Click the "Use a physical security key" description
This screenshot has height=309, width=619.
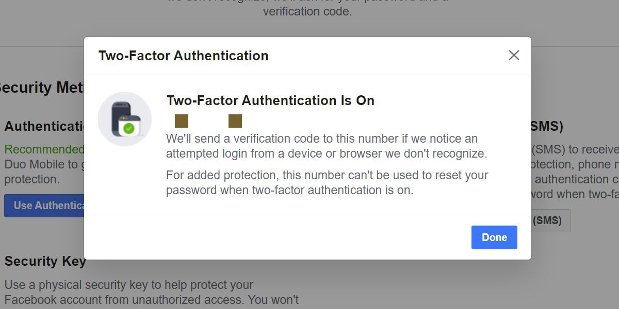point(129,285)
